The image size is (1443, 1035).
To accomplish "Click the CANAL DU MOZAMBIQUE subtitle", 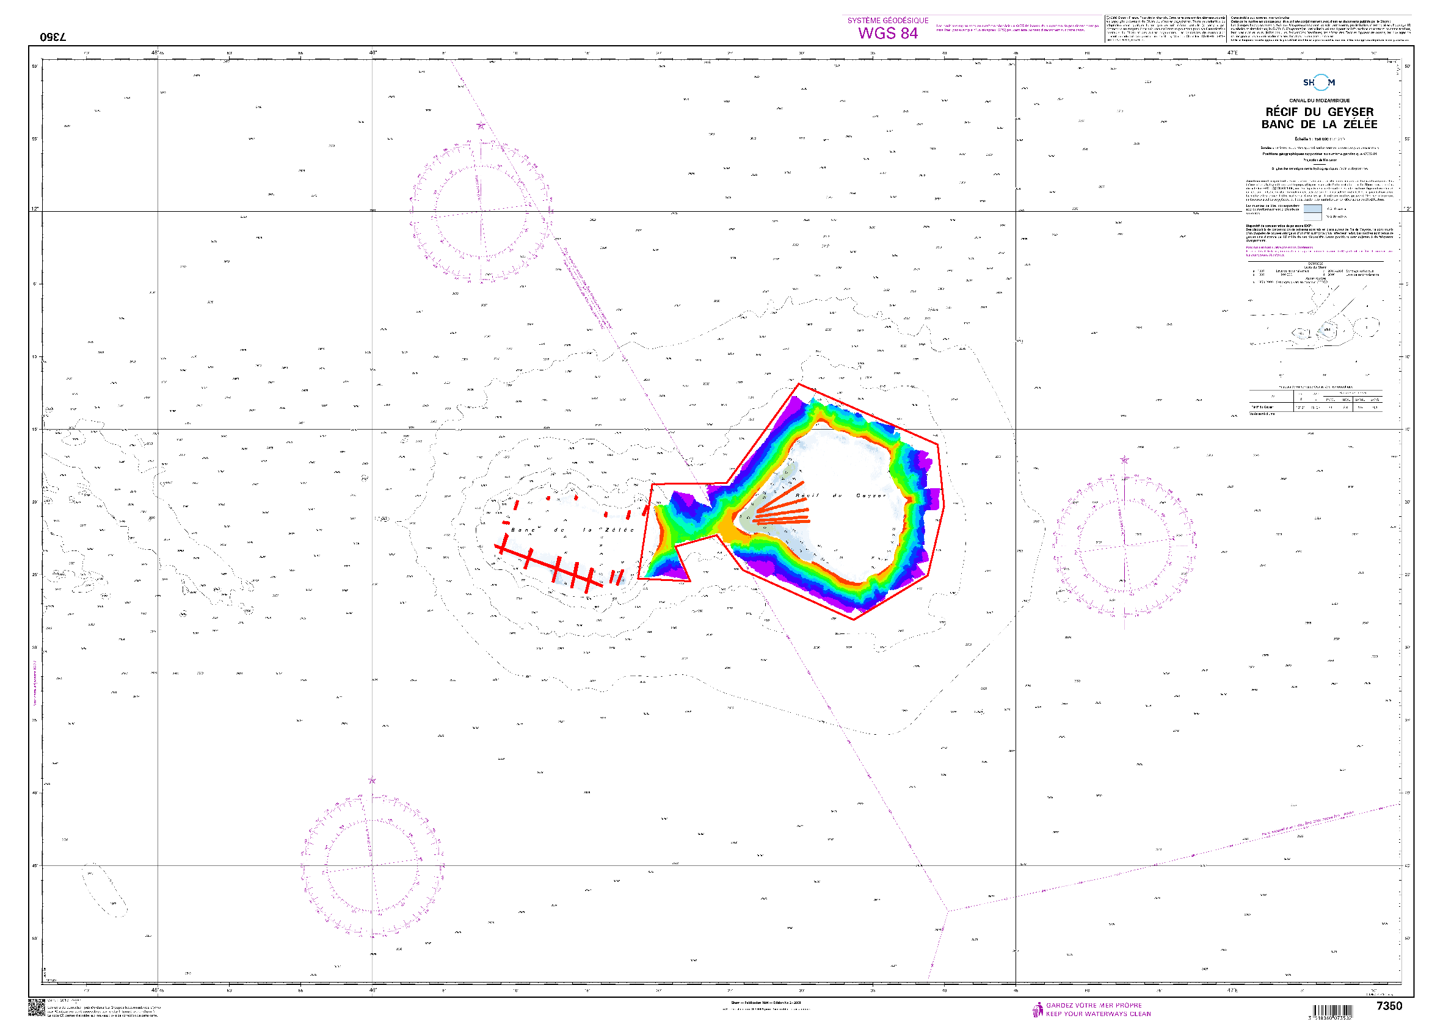I will coord(1319,101).
